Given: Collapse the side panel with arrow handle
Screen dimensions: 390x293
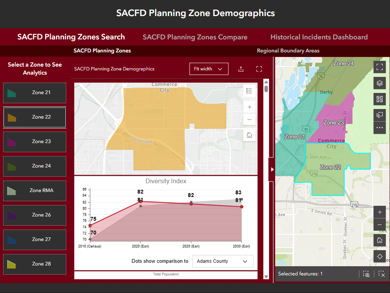Looking at the screenshot, I should pos(272,169).
